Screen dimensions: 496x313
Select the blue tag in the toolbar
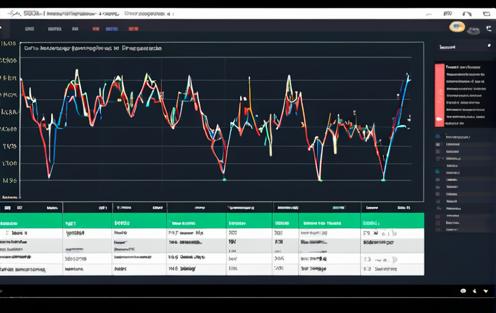pyautogui.click(x=112, y=29)
